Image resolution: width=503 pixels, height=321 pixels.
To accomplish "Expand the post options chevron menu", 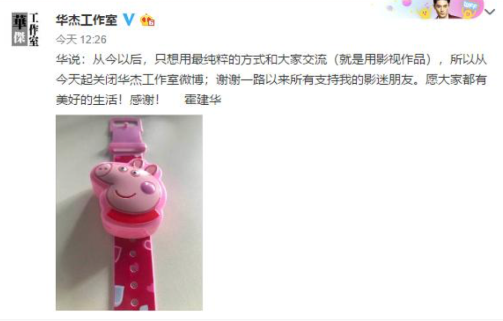I will 490,12.
